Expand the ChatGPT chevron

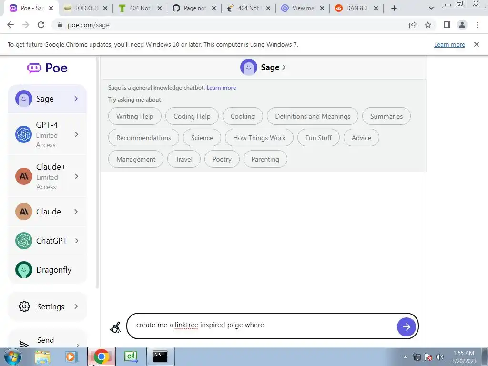(76, 241)
